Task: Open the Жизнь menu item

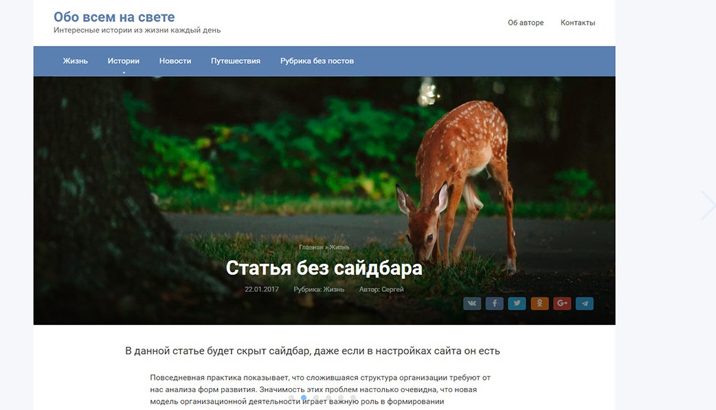Action: click(x=76, y=61)
